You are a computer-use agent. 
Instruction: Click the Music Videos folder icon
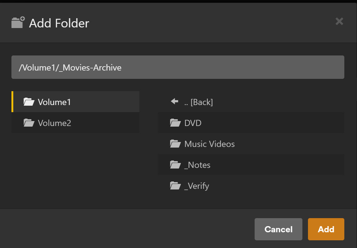click(x=175, y=144)
